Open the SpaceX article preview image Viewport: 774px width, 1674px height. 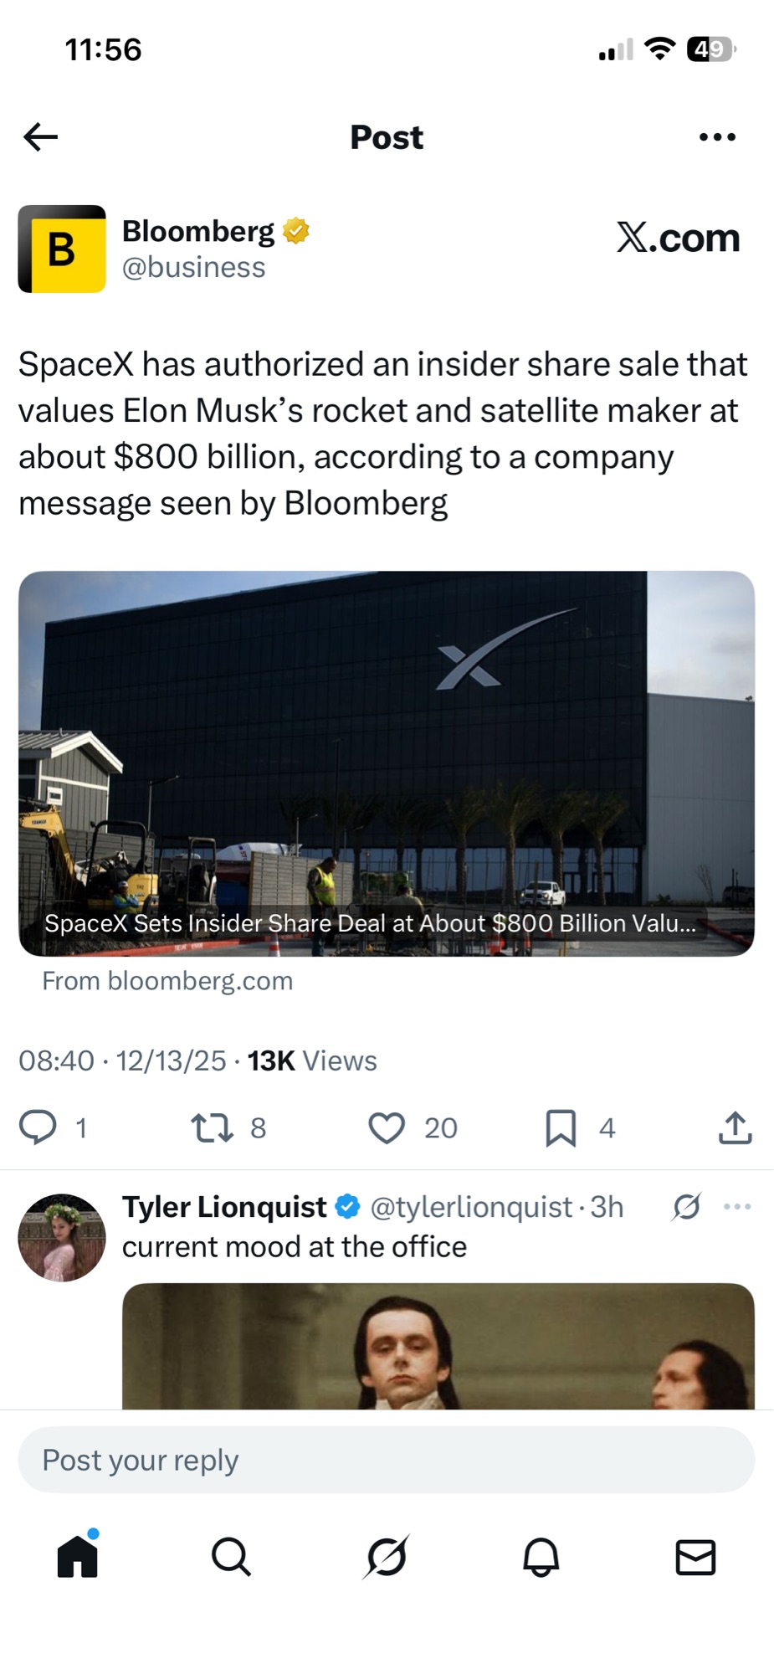pos(387,763)
